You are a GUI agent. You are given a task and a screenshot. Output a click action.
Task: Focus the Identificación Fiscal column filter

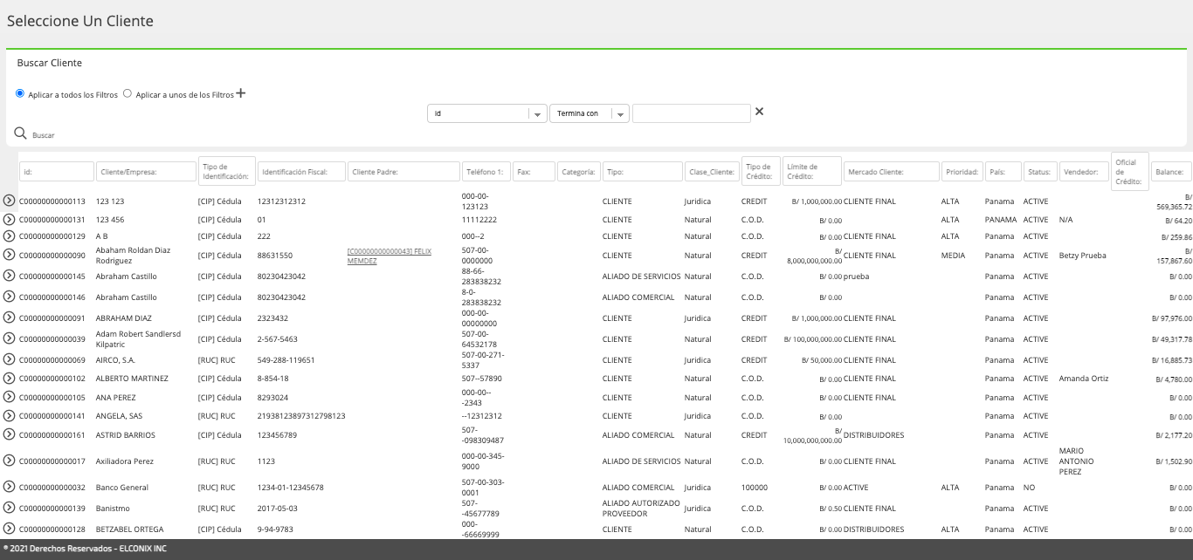coord(302,172)
